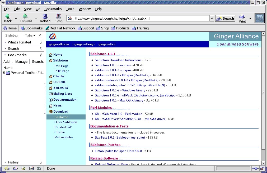Screen dimensions: 267x173
Task: Open the Print button dropdown arrow
Action: [250, 18]
